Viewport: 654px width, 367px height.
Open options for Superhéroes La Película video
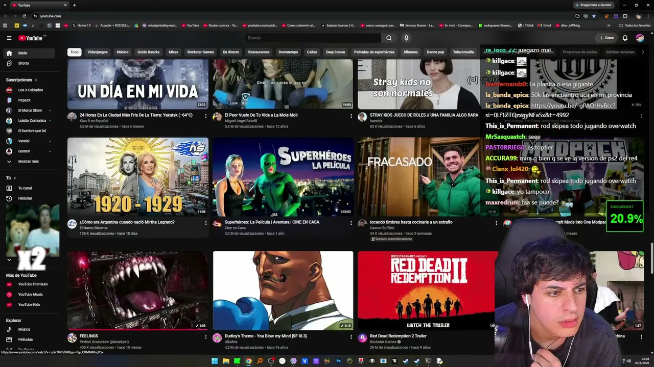351,223
